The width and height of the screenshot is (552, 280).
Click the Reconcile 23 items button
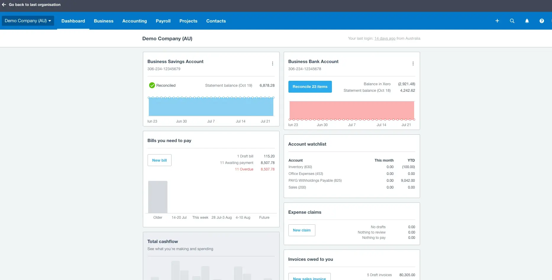[x=310, y=87]
